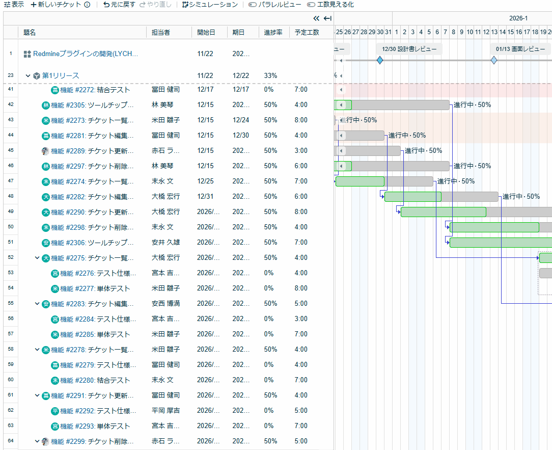Viewport: 552px width, 450px height.
Task: Create a new ticket with 新しいチケット
Action: [x=56, y=5]
